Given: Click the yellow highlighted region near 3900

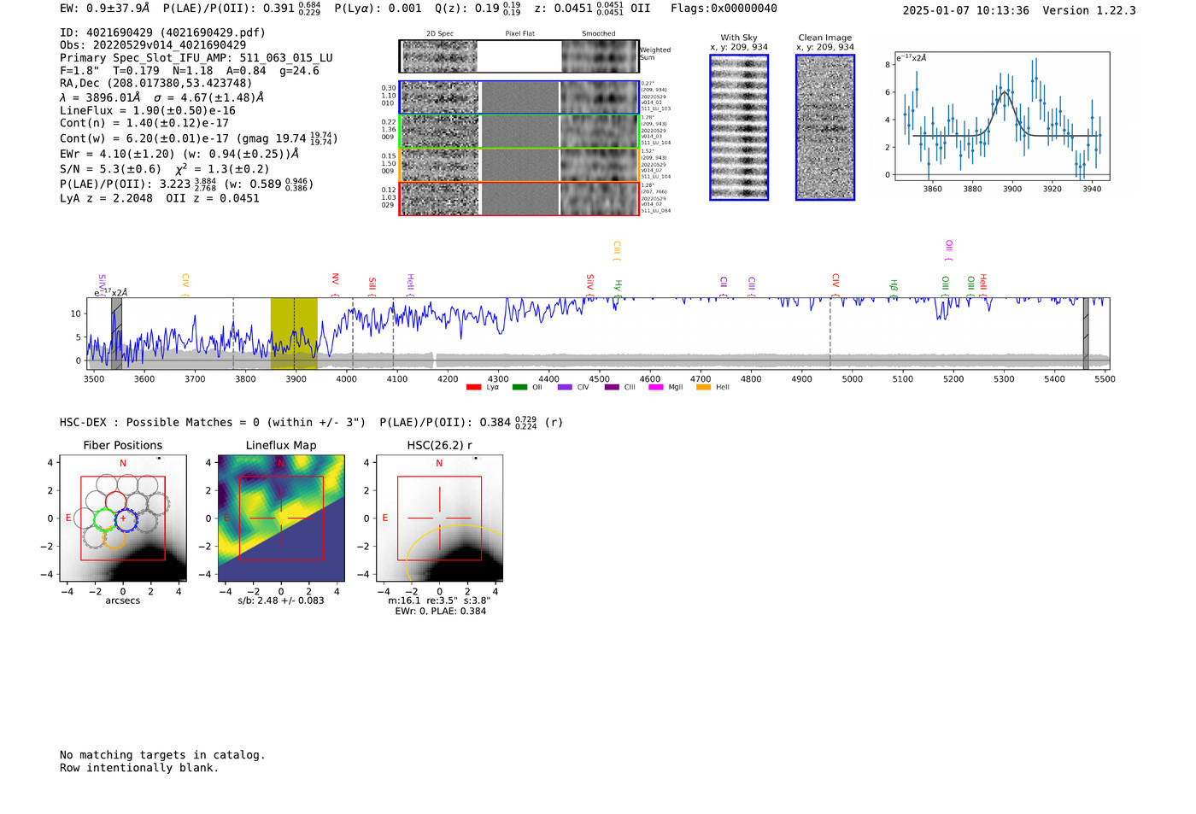Looking at the screenshot, I should pos(294,334).
